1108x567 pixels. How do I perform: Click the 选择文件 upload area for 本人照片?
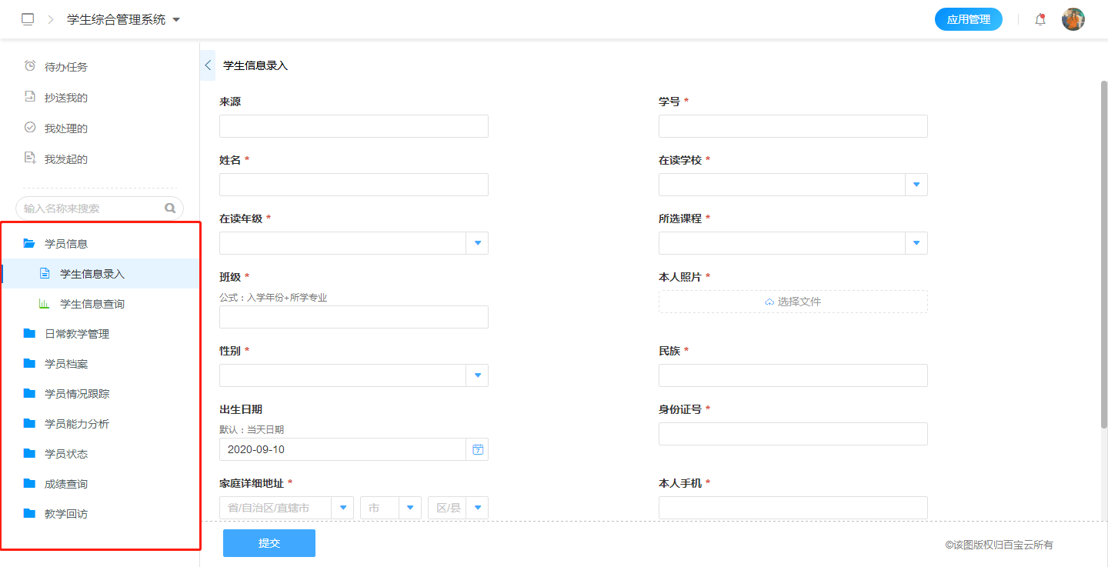pyautogui.click(x=793, y=301)
